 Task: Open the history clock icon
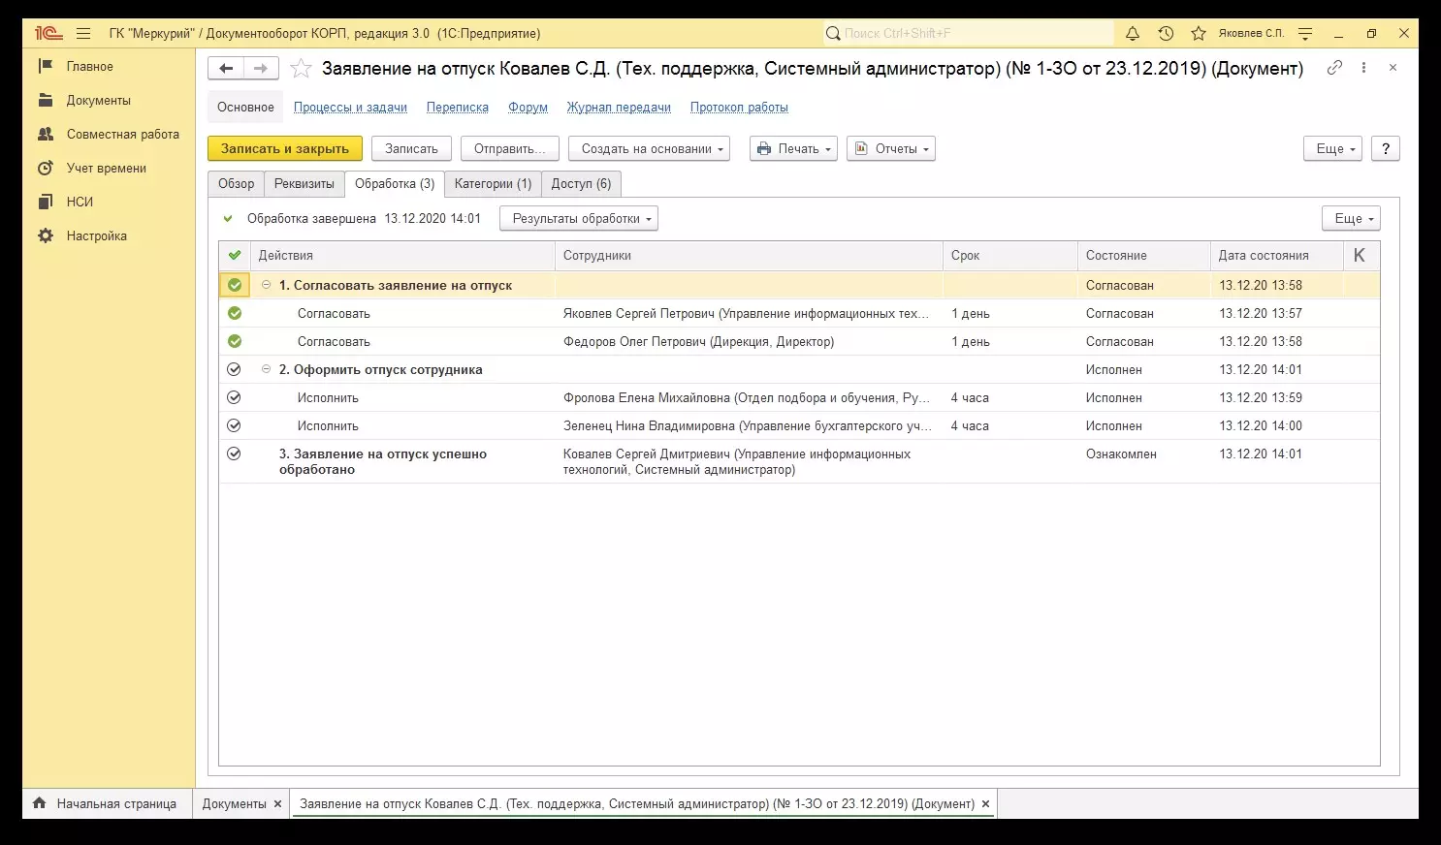point(1166,34)
